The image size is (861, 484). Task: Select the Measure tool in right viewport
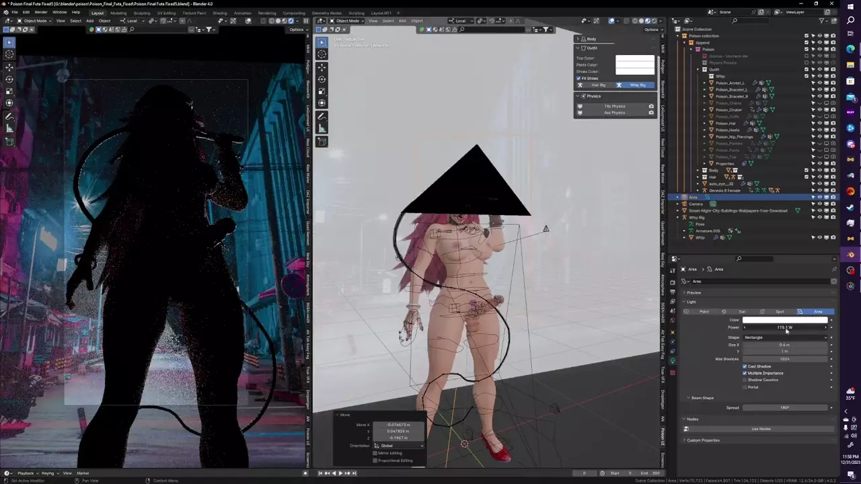322,128
